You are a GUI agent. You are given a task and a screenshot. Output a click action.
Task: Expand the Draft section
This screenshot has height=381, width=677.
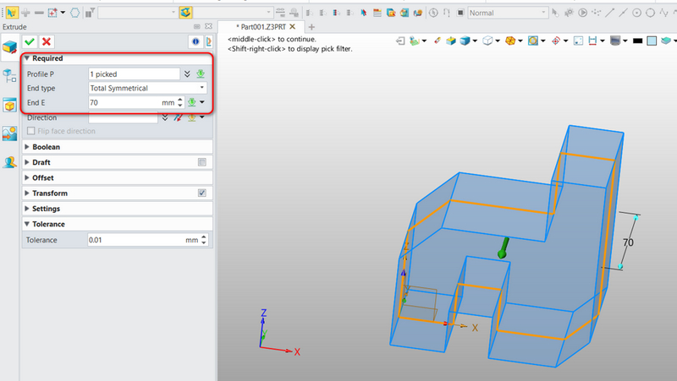tap(27, 162)
